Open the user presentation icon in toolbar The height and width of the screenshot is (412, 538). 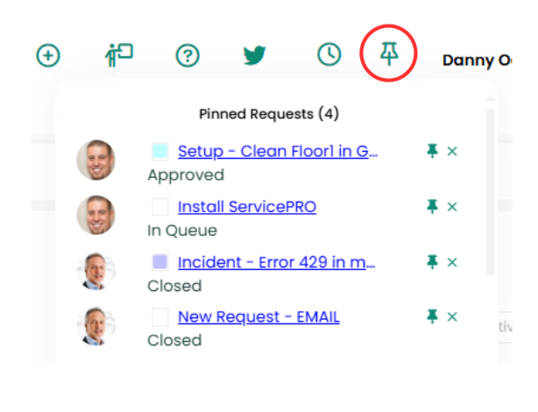(117, 54)
